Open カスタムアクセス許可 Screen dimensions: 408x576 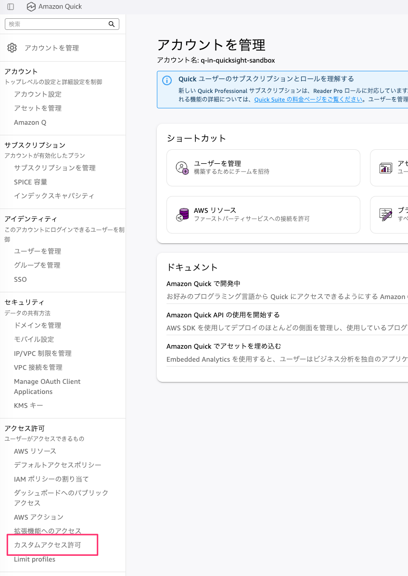tap(47, 545)
